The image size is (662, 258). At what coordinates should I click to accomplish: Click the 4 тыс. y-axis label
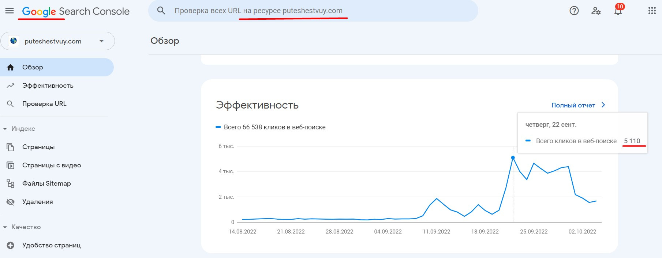226,171
